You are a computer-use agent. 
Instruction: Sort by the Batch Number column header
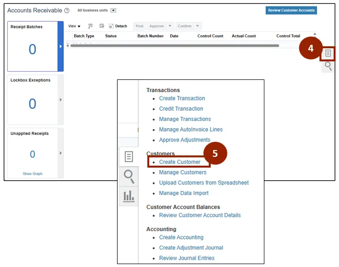tap(150, 36)
